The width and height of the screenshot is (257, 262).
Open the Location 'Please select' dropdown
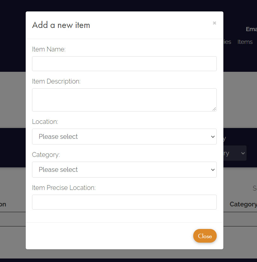coord(121,137)
